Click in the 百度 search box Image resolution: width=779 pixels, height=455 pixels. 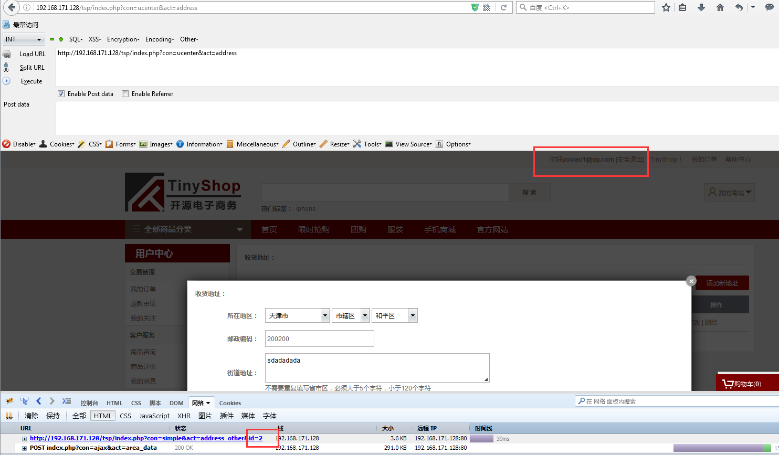(585, 7)
